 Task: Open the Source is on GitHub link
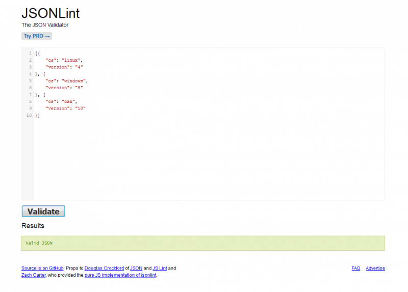[x=42, y=268]
